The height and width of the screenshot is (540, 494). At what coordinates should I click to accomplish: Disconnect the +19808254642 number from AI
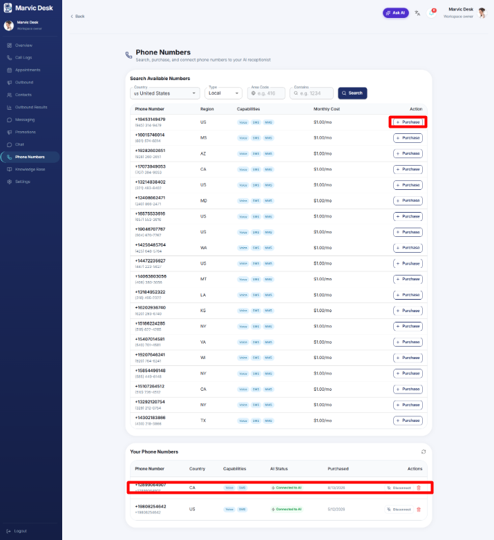(399, 510)
